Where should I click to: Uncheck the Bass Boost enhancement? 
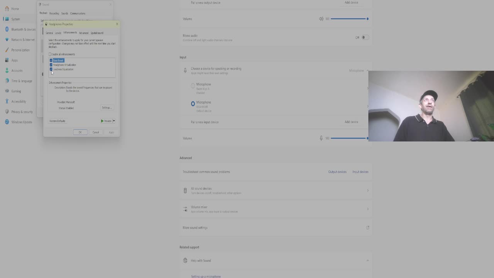[51, 60]
